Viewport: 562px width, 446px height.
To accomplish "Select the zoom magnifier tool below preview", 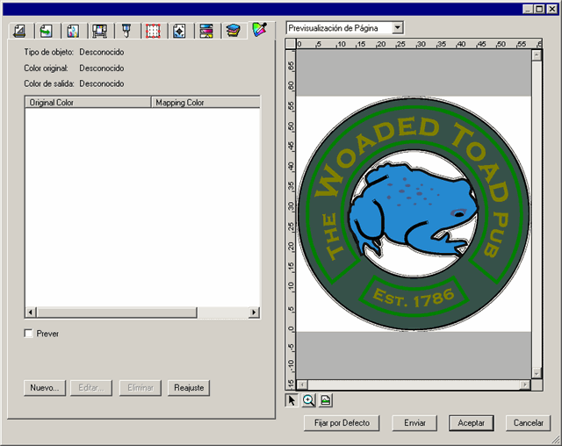I will click(308, 400).
